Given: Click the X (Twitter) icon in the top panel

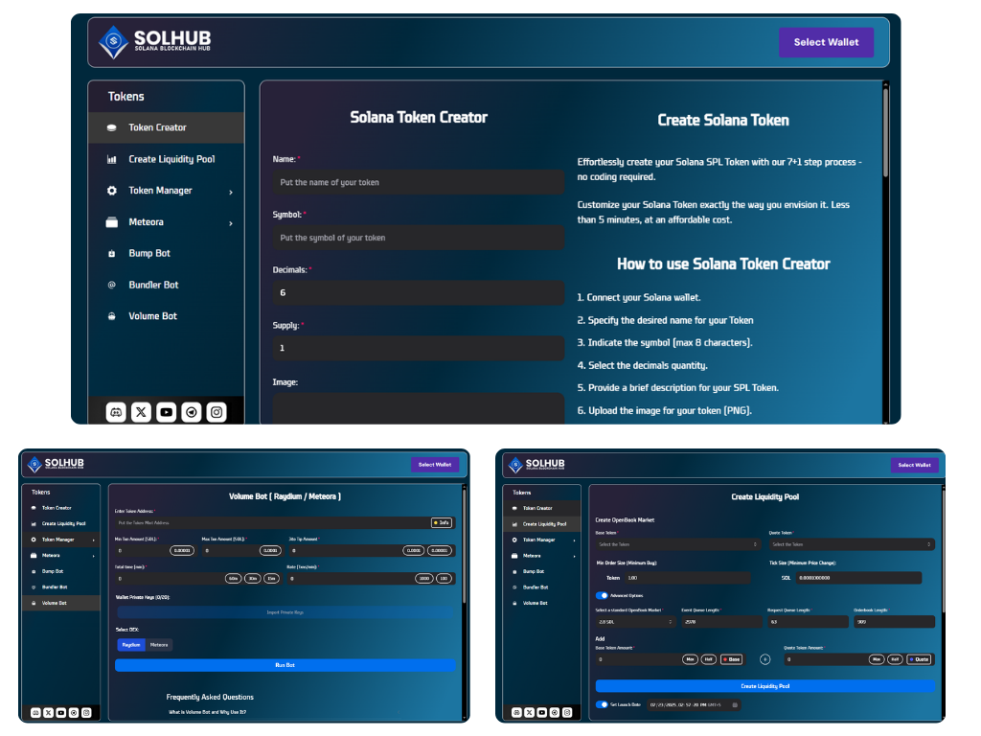Looking at the screenshot, I should coord(142,412).
